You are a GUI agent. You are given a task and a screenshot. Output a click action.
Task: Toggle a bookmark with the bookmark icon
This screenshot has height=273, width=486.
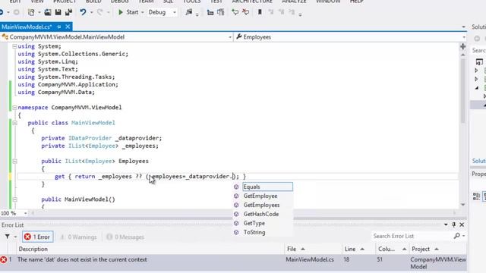coord(260,12)
